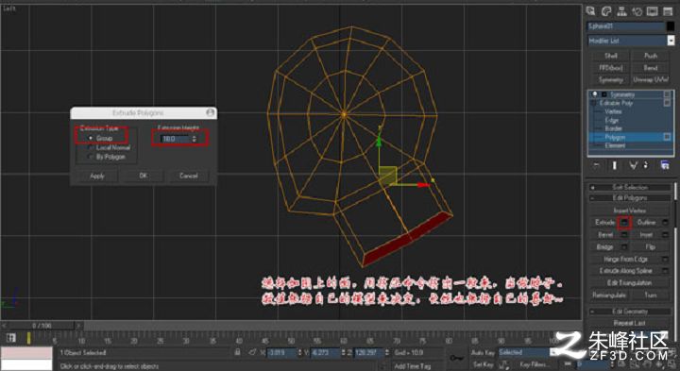The width and height of the screenshot is (680, 371).
Task: Click Extrusion Height value field
Action: coord(176,139)
